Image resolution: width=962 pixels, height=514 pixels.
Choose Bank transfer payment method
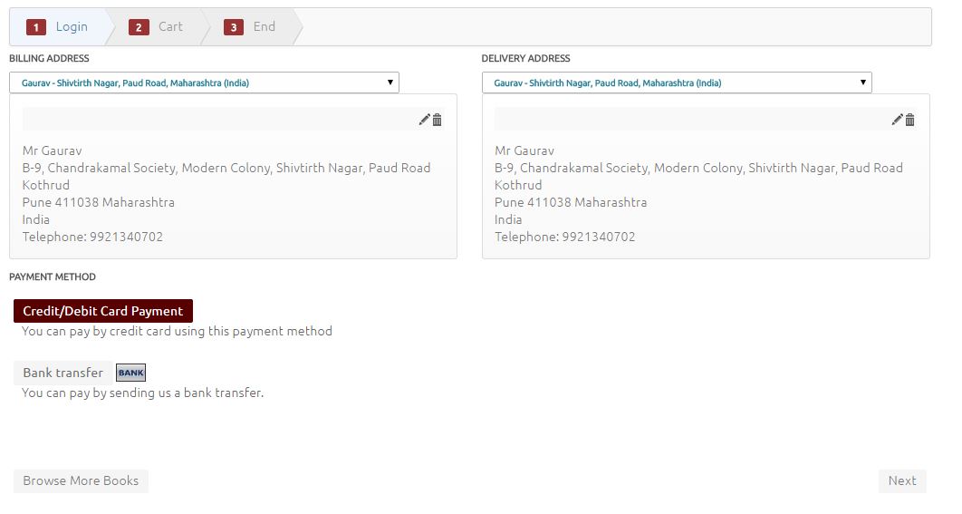pyautogui.click(x=63, y=373)
